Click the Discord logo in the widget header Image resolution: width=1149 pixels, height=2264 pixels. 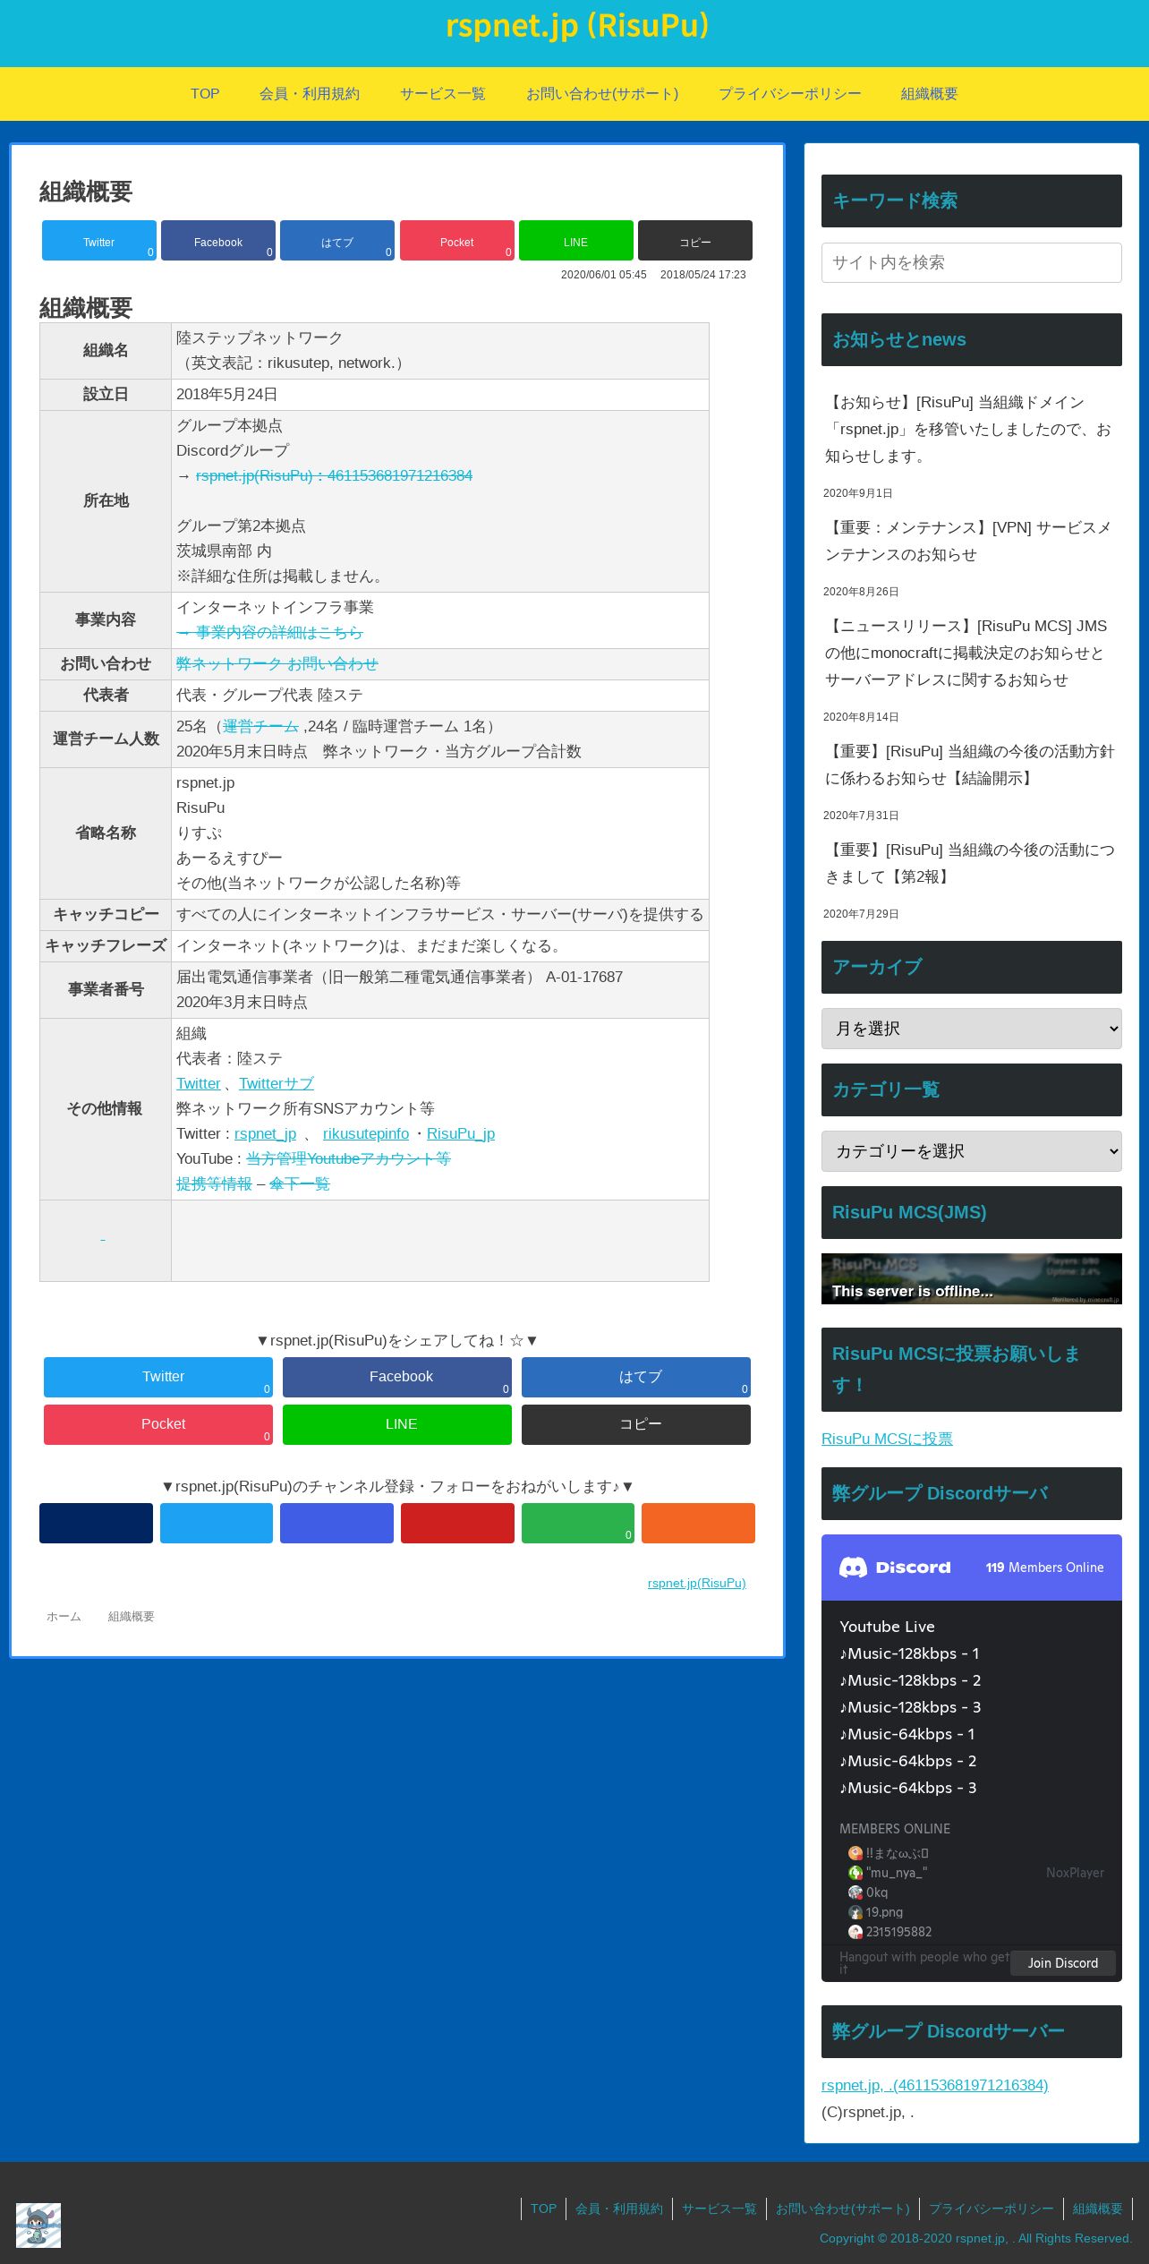click(x=895, y=1568)
